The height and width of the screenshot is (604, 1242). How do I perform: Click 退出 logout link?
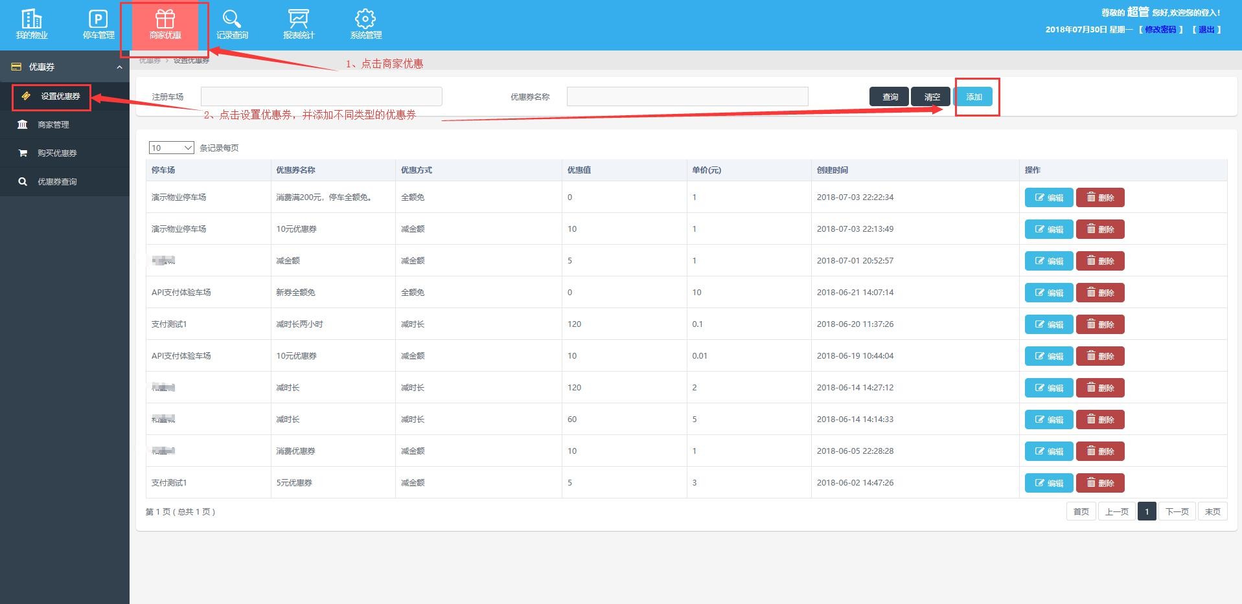point(1206,30)
